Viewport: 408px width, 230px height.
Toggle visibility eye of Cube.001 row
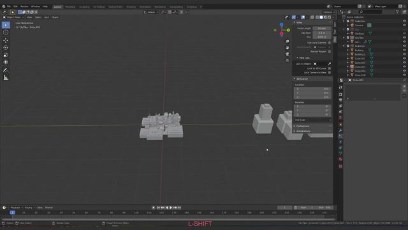pyautogui.click(x=404, y=59)
